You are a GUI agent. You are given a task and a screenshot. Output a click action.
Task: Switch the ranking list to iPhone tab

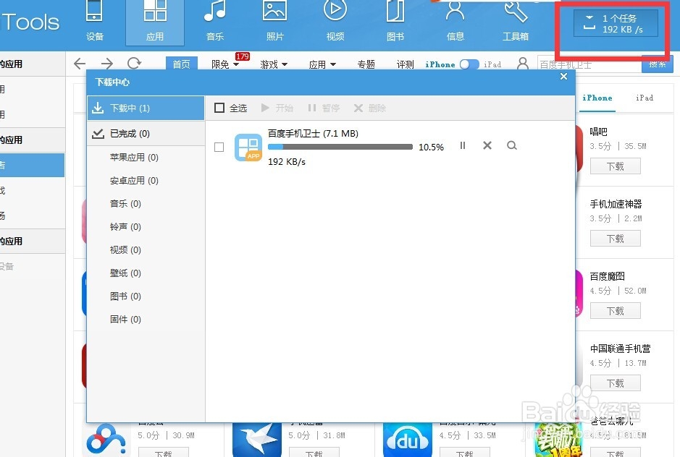coord(597,98)
